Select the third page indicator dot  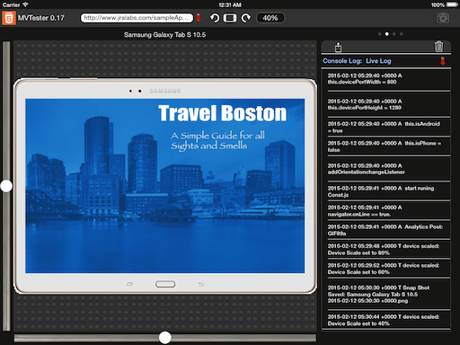point(394,34)
